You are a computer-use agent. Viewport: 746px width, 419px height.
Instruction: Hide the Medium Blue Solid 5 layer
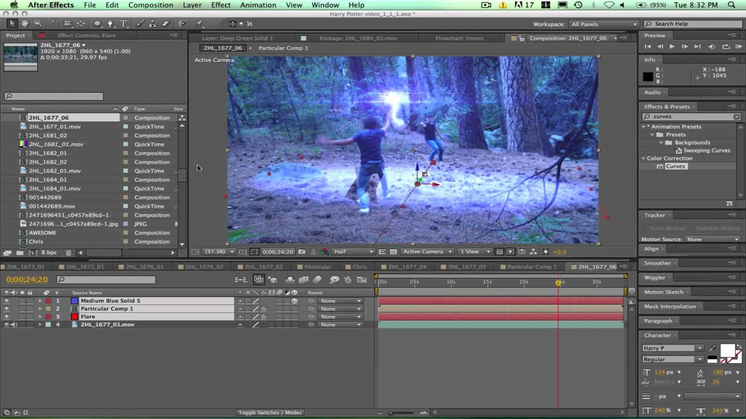[x=7, y=301]
